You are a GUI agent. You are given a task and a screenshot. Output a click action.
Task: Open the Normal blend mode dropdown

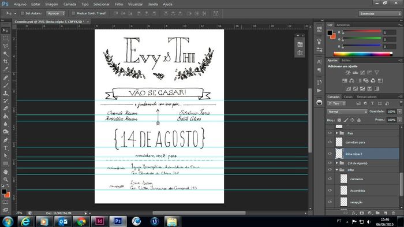point(347,111)
